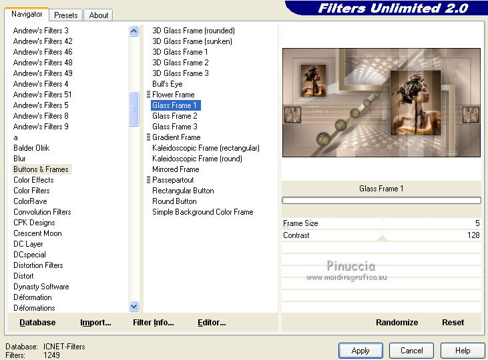Click the group marker icon beside Flower Frame

point(148,95)
